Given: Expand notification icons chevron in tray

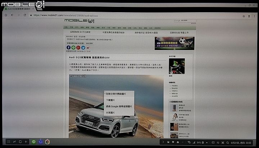Looking at the screenshot, I should click(x=163, y=142).
